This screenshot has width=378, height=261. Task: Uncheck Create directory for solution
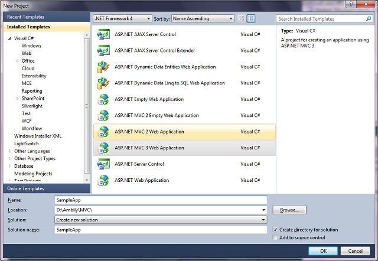pos(276,229)
